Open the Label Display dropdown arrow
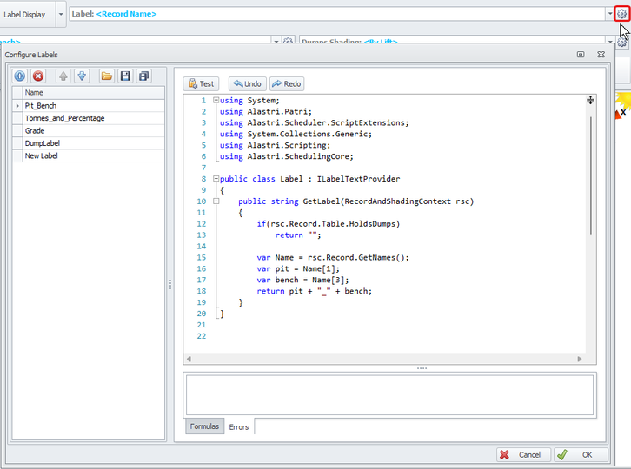 pos(61,14)
